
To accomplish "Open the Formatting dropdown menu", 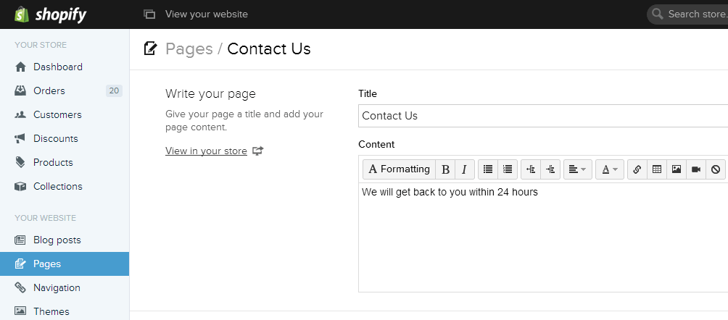I will [x=399, y=169].
